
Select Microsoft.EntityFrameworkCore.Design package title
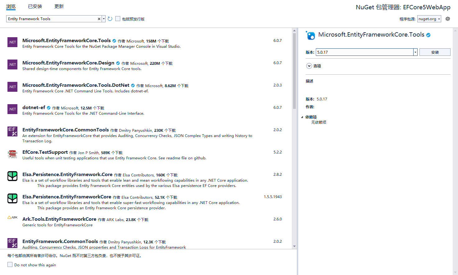coord(68,63)
